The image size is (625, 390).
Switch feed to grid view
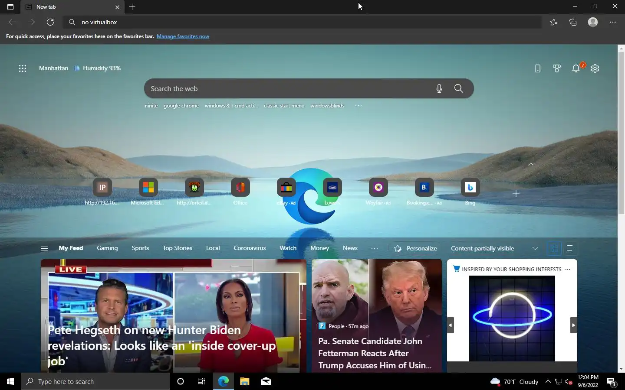tap(554, 248)
